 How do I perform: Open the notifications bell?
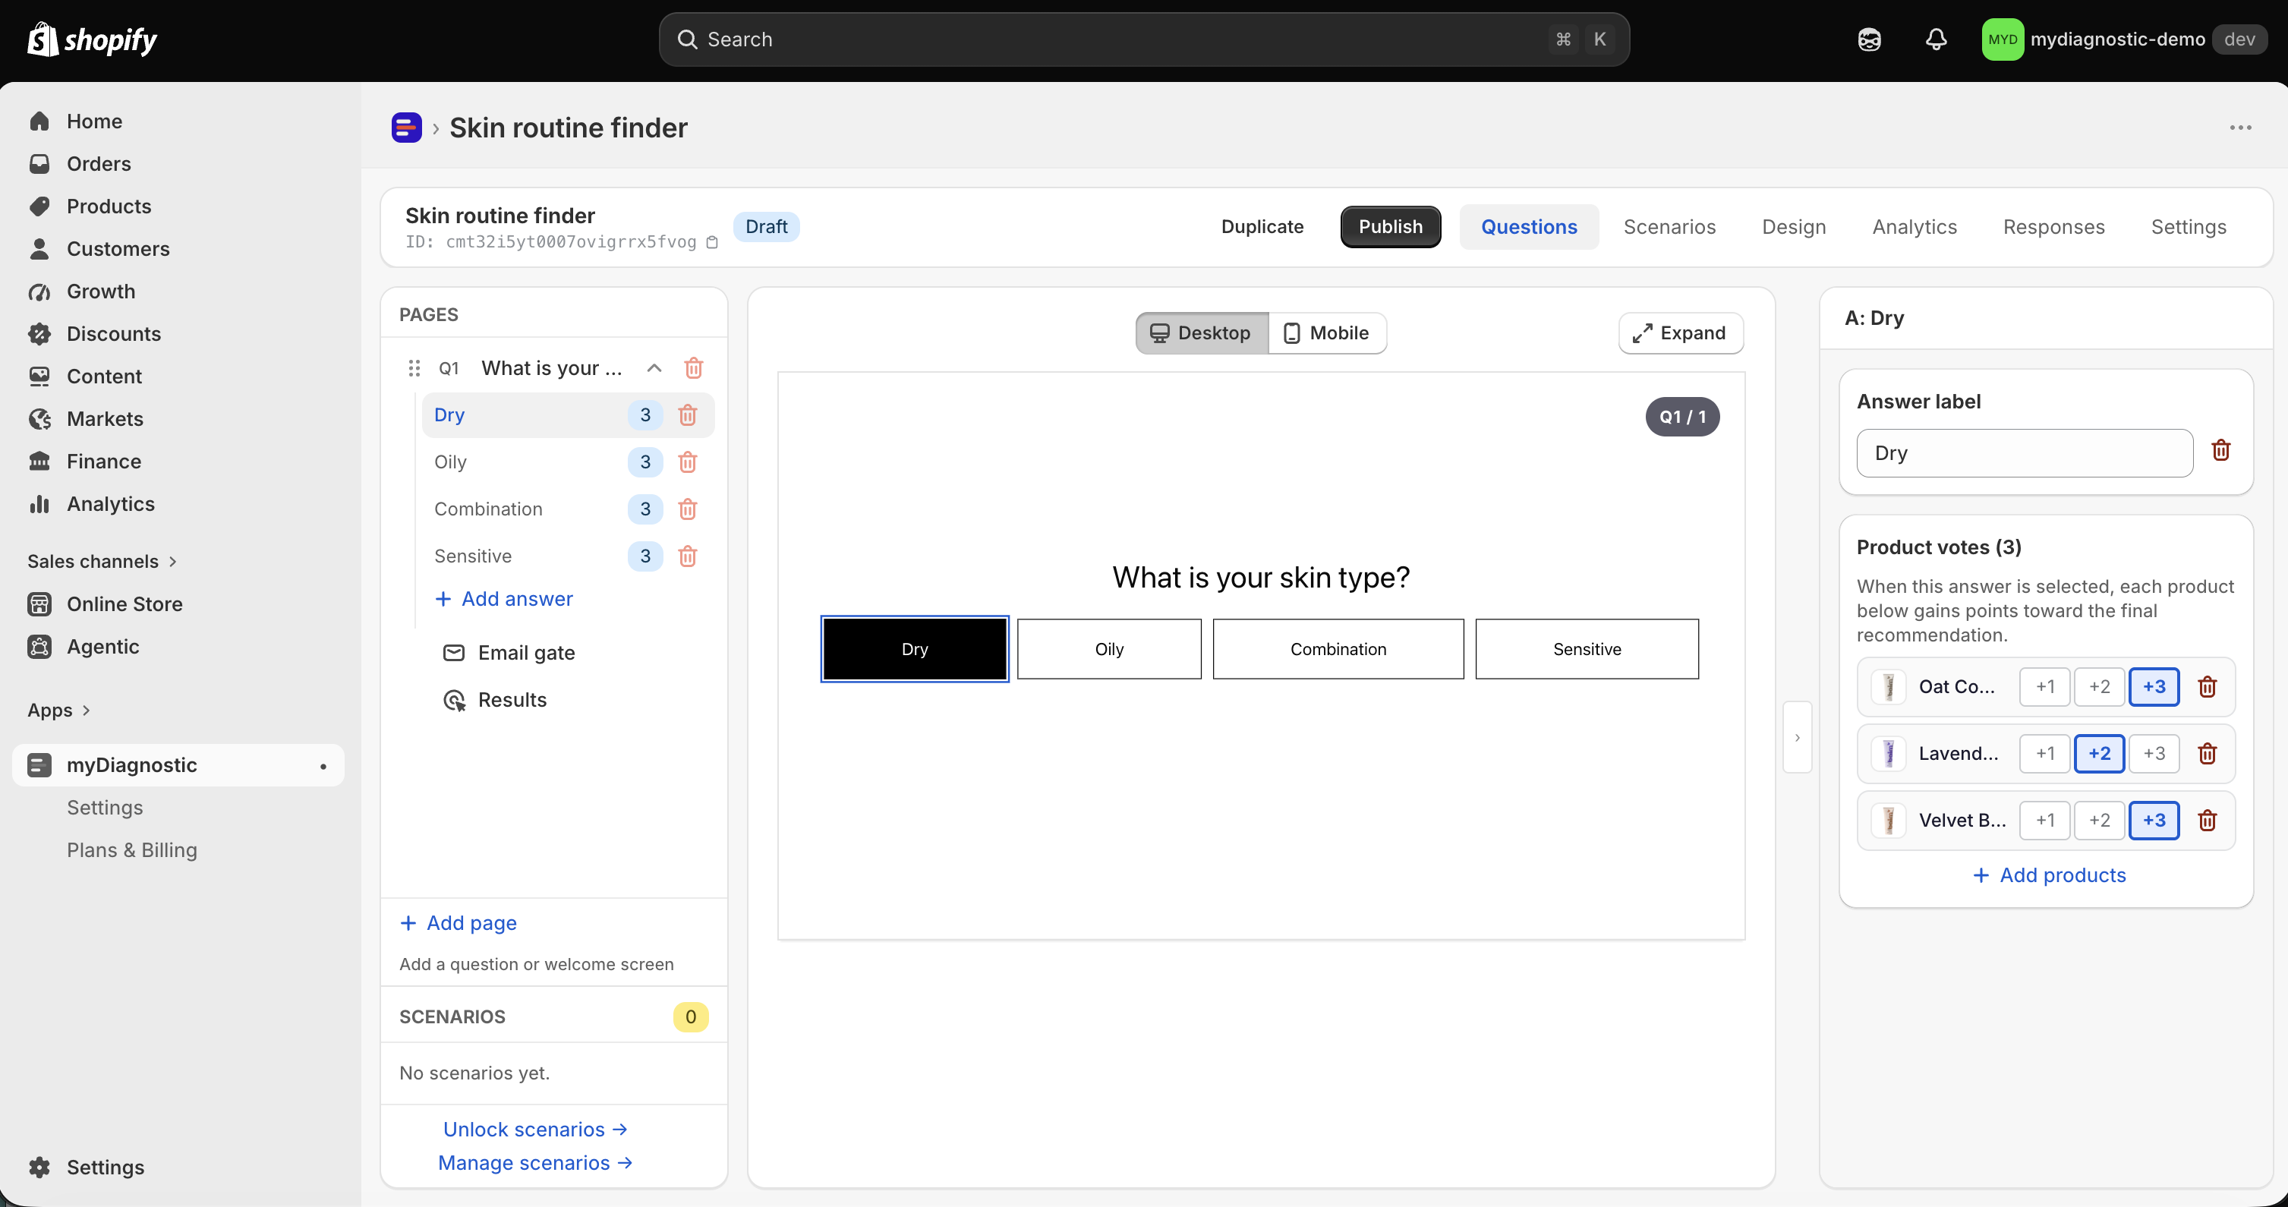pos(1935,39)
